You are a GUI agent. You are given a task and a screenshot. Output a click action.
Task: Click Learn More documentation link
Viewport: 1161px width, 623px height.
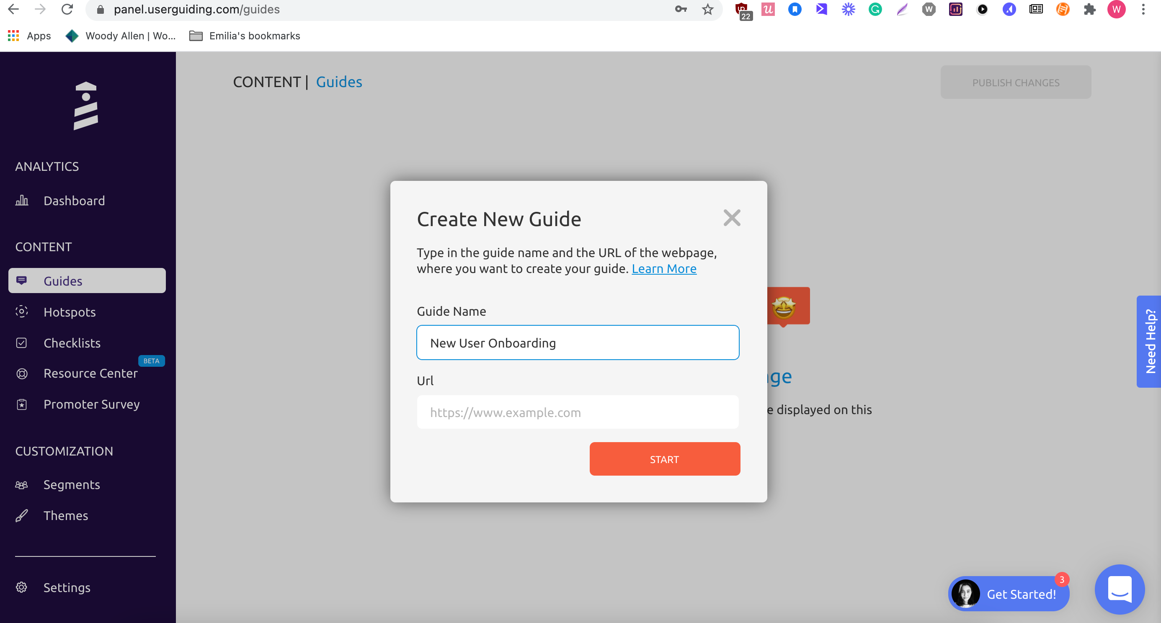[x=664, y=268]
